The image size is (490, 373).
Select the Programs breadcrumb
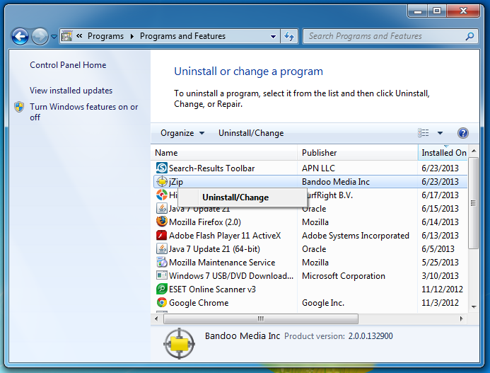point(105,36)
